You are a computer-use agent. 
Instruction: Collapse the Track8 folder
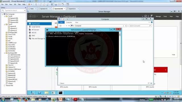[x=5, y=16]
